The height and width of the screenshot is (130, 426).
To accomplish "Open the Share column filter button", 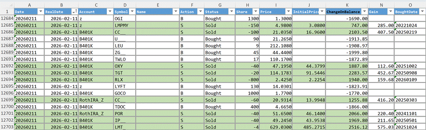I will click(x=256, y=12).
